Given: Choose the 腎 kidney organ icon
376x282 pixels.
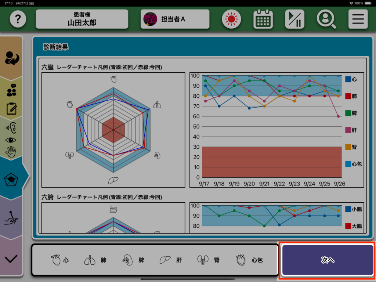Looking at the screenshot, I should point(208,260).
